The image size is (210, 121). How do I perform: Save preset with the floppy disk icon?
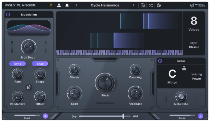[143, 5]
